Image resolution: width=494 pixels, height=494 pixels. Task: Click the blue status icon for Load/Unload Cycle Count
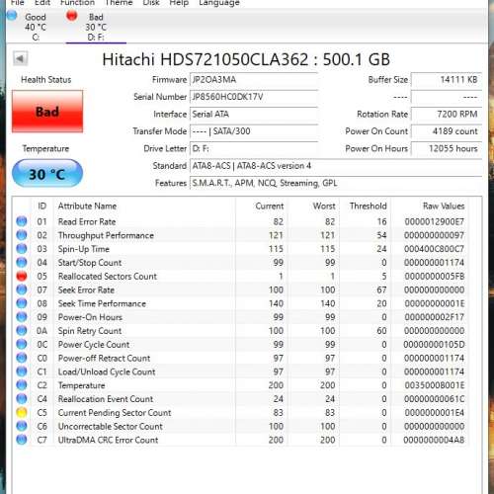(22, 371)
